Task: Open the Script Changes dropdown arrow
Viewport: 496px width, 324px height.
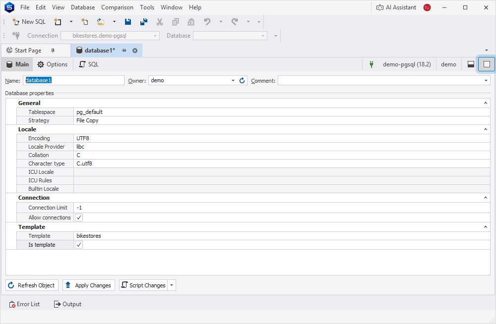Action: pos(172,285)
